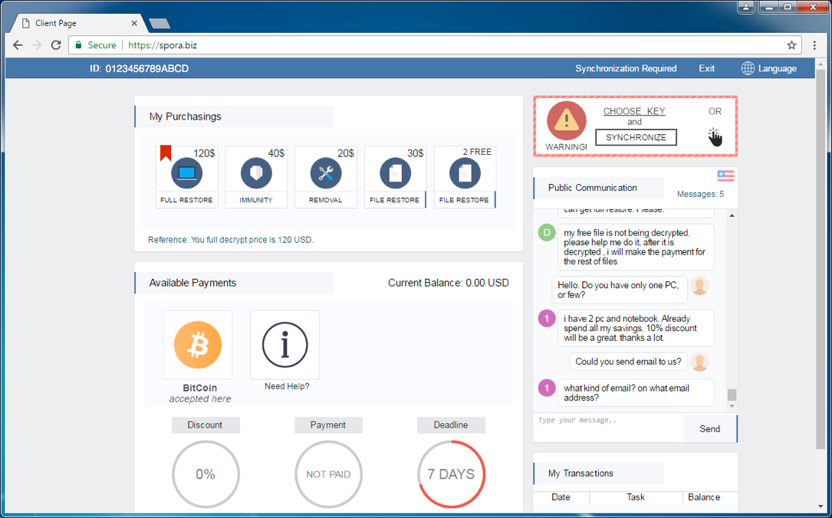
Task: Open a new browser tab
Action: point(159,23)
